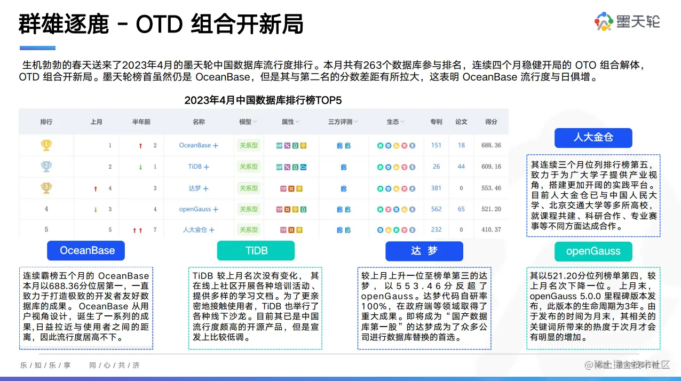
Task: Click the patent count 151 link
Action: tap(436, 145)
